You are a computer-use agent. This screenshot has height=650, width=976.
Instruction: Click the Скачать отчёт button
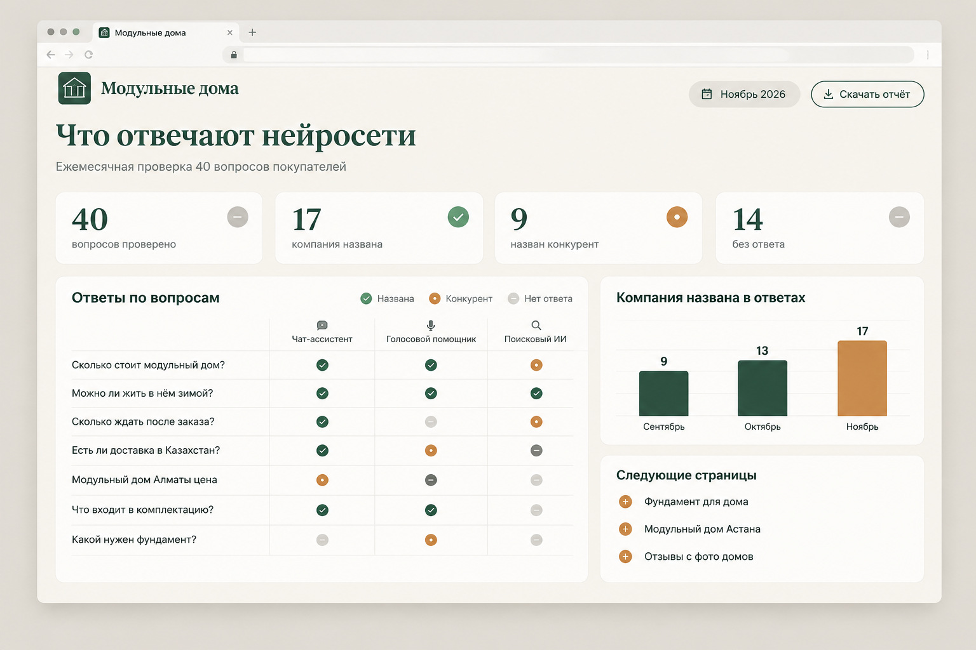point(867,94)
